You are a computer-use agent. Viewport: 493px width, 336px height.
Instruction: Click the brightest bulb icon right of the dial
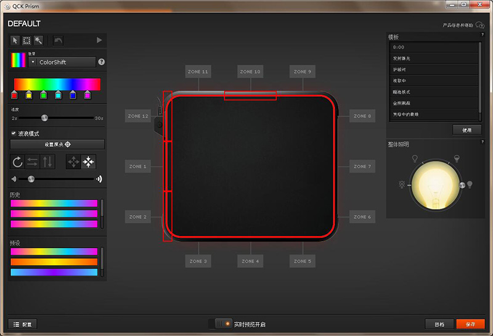(x=470, y=184)
